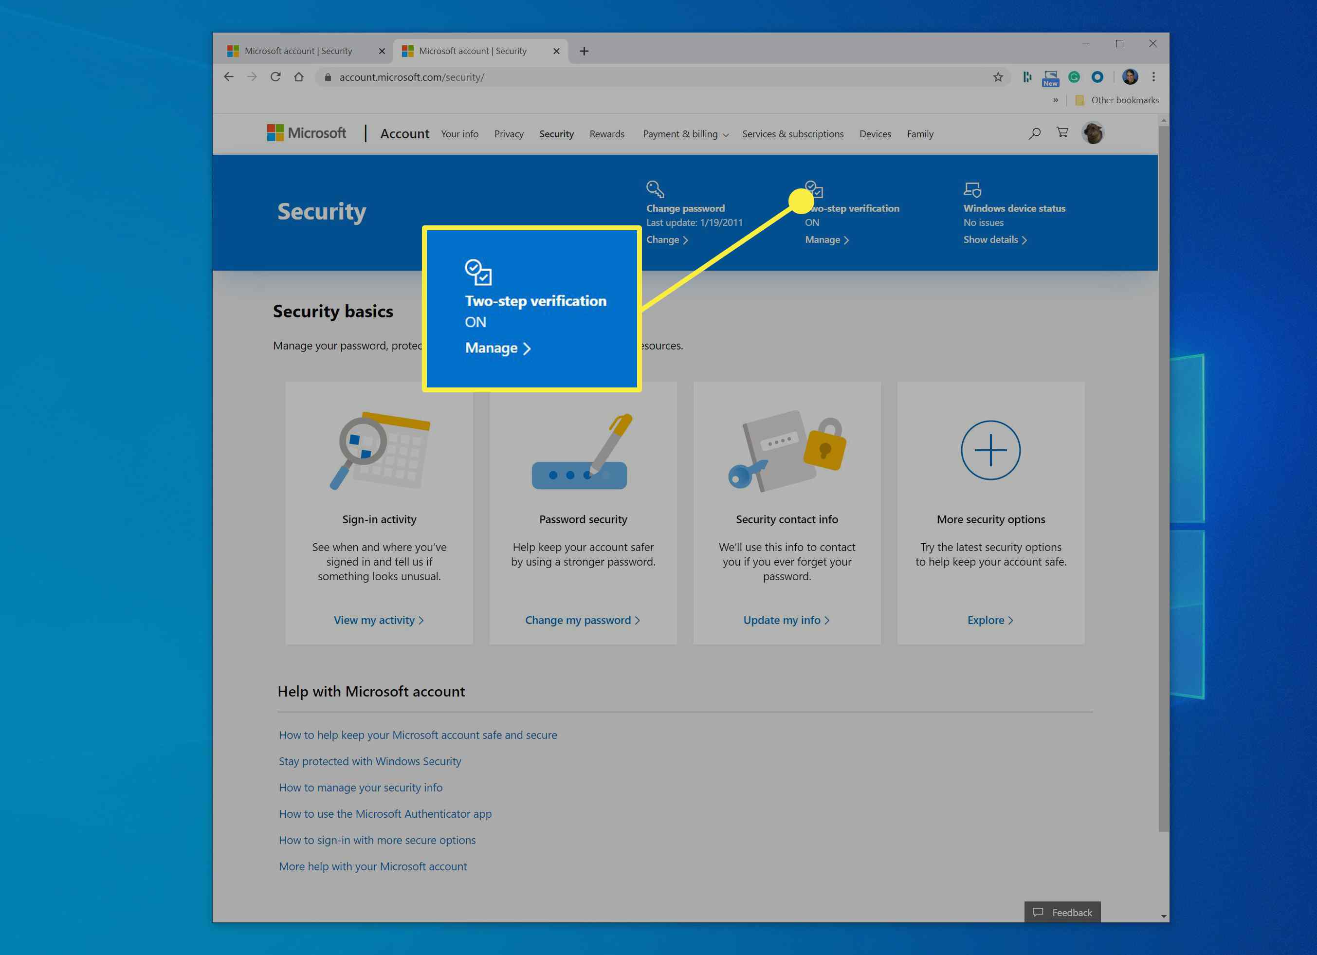Open a new browser tab

click(x=584, y=51)
